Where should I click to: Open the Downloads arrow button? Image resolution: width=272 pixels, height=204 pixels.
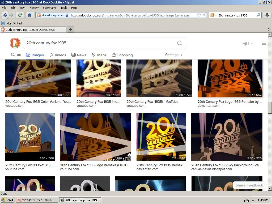(267, 15)
